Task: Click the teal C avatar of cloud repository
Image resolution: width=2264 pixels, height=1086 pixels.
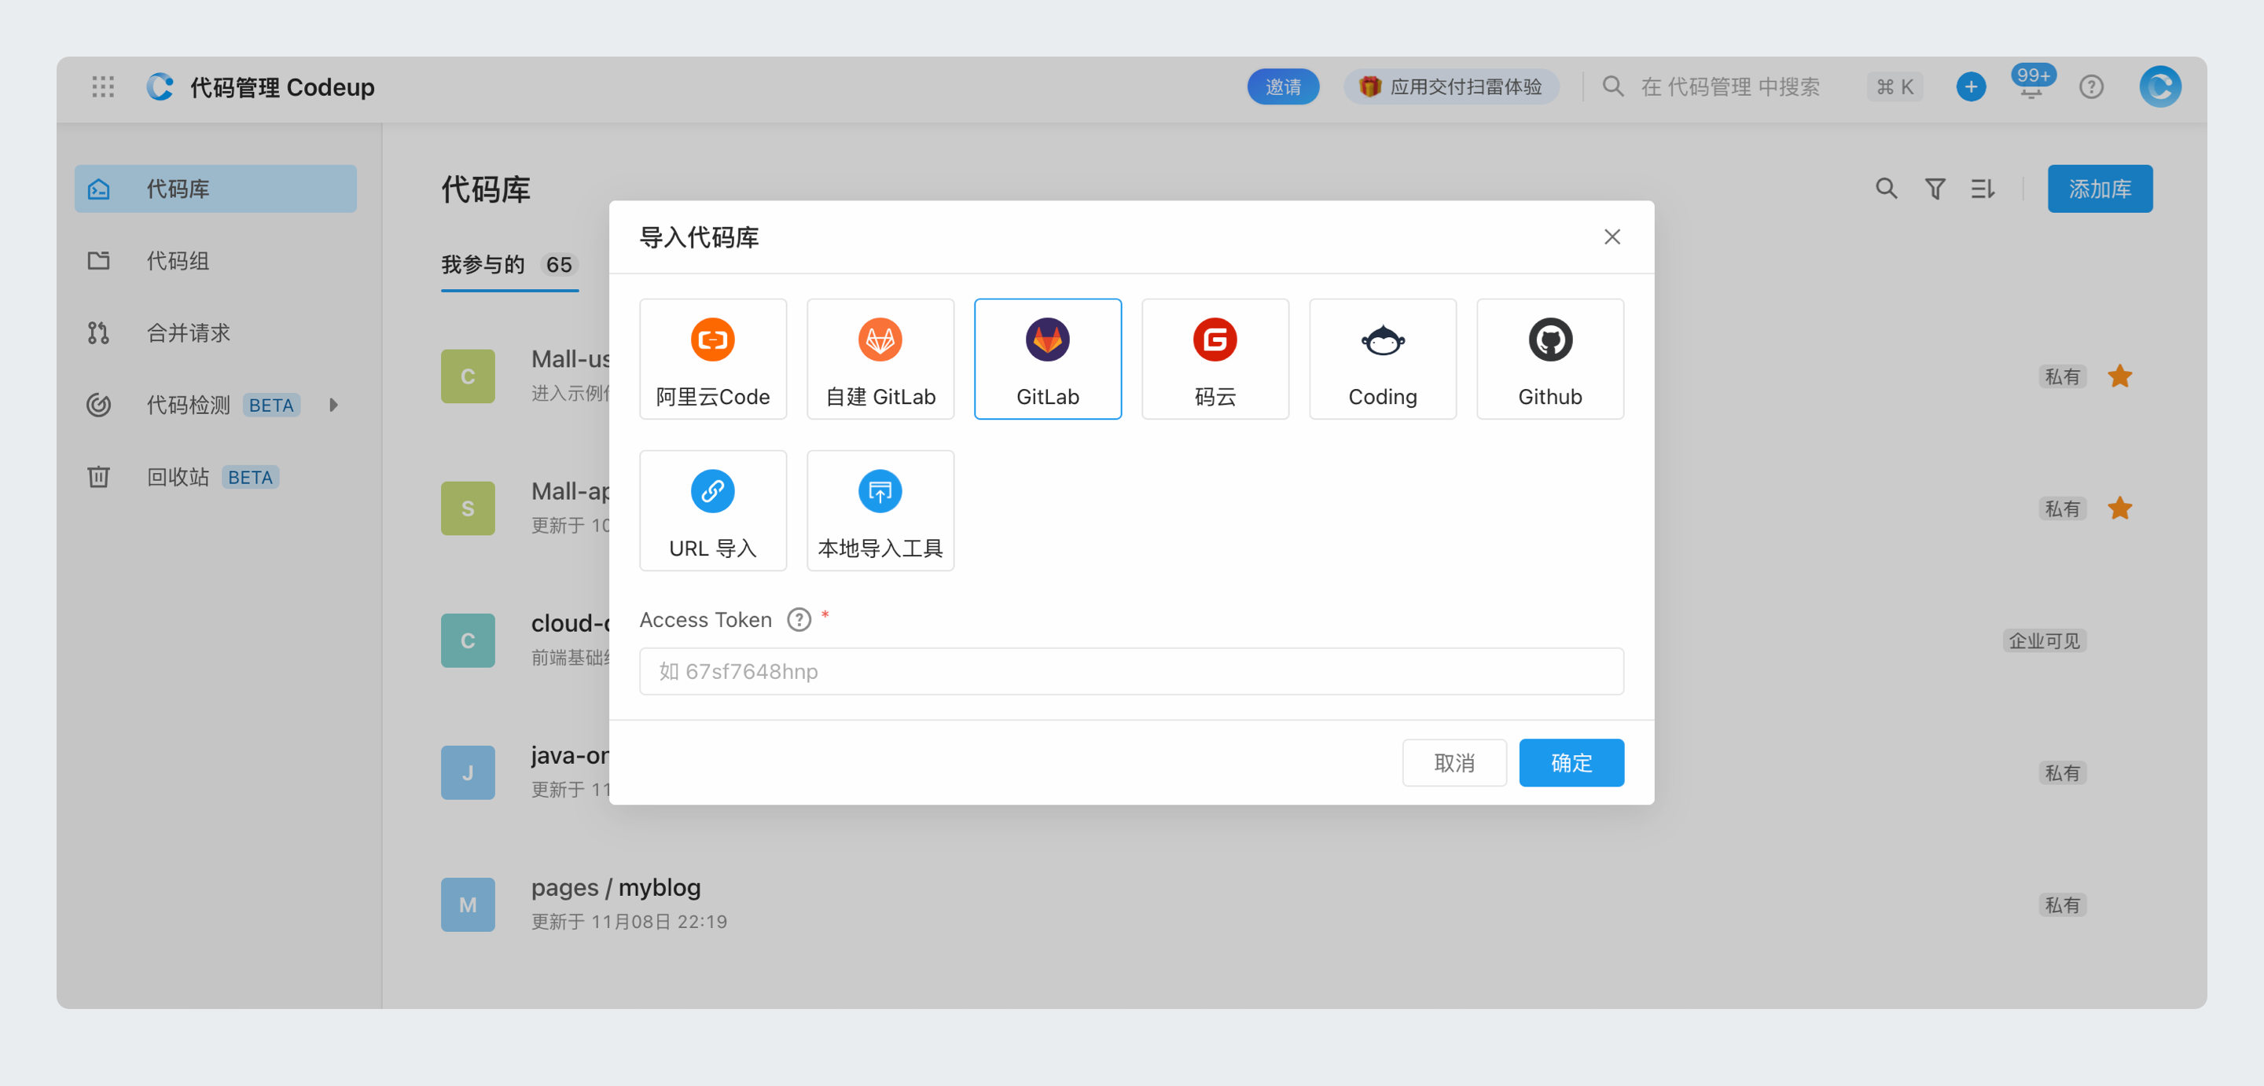Action: tap(468, 640)
